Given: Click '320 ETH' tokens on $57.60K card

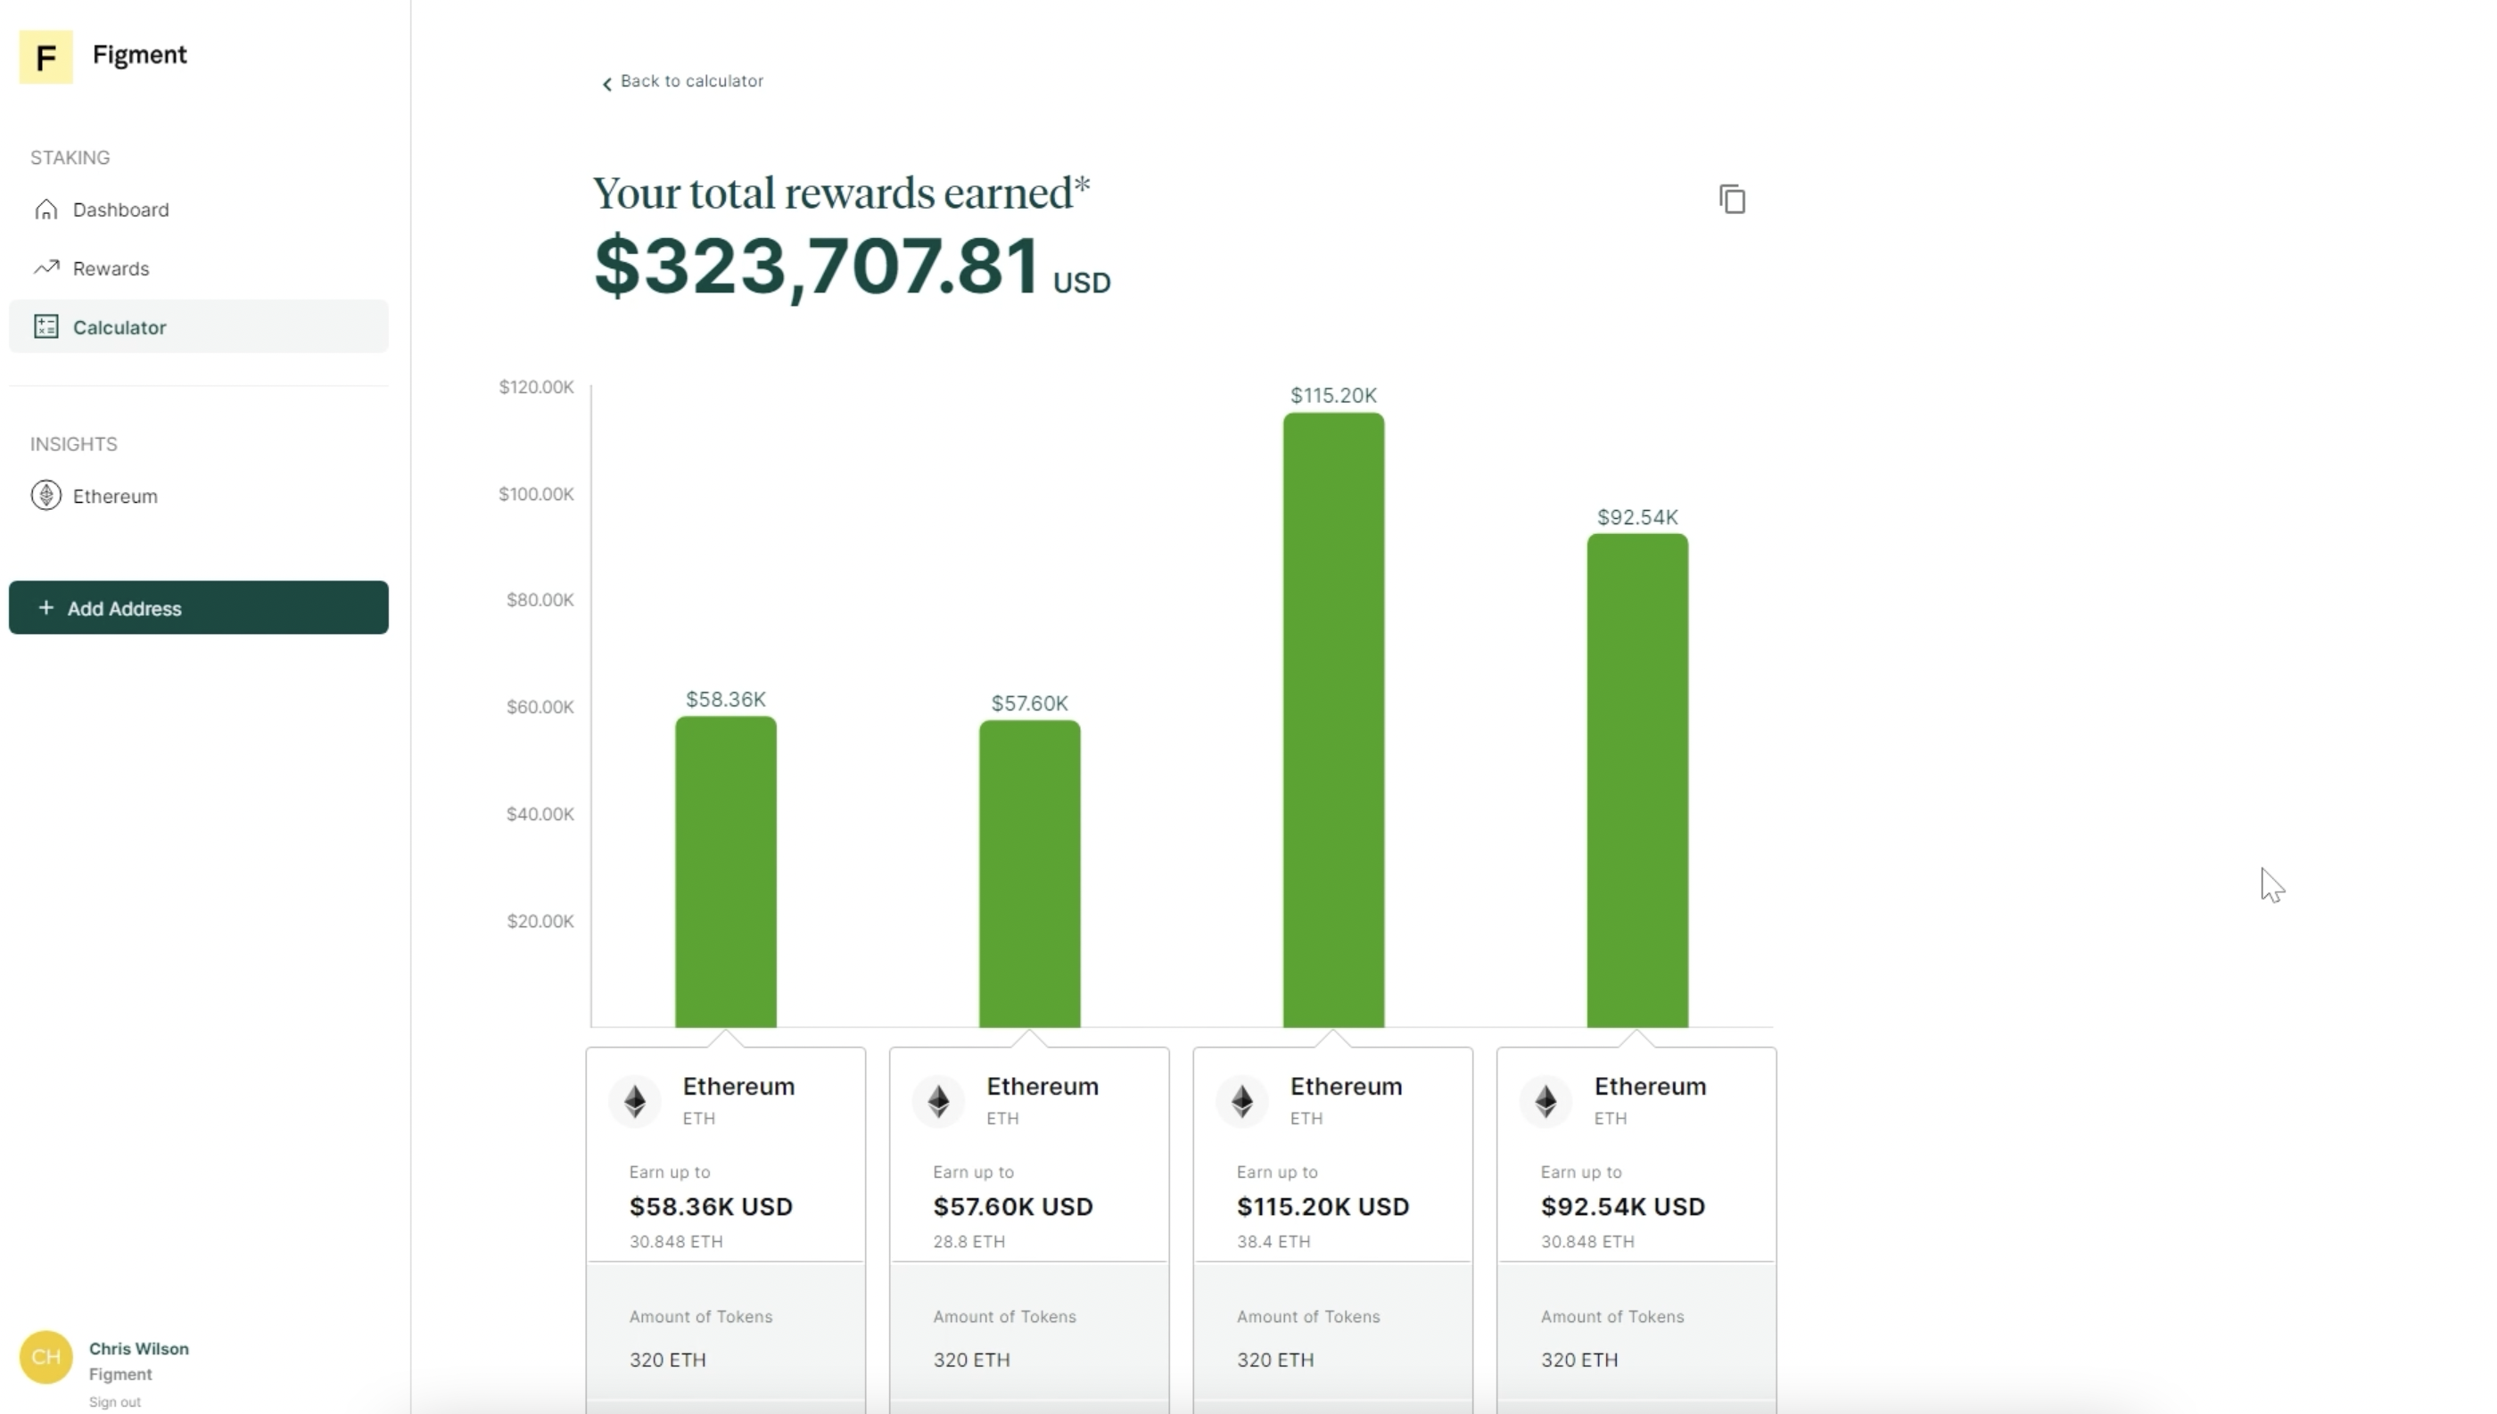Looking at the screenshot, I should (971, 1360).
